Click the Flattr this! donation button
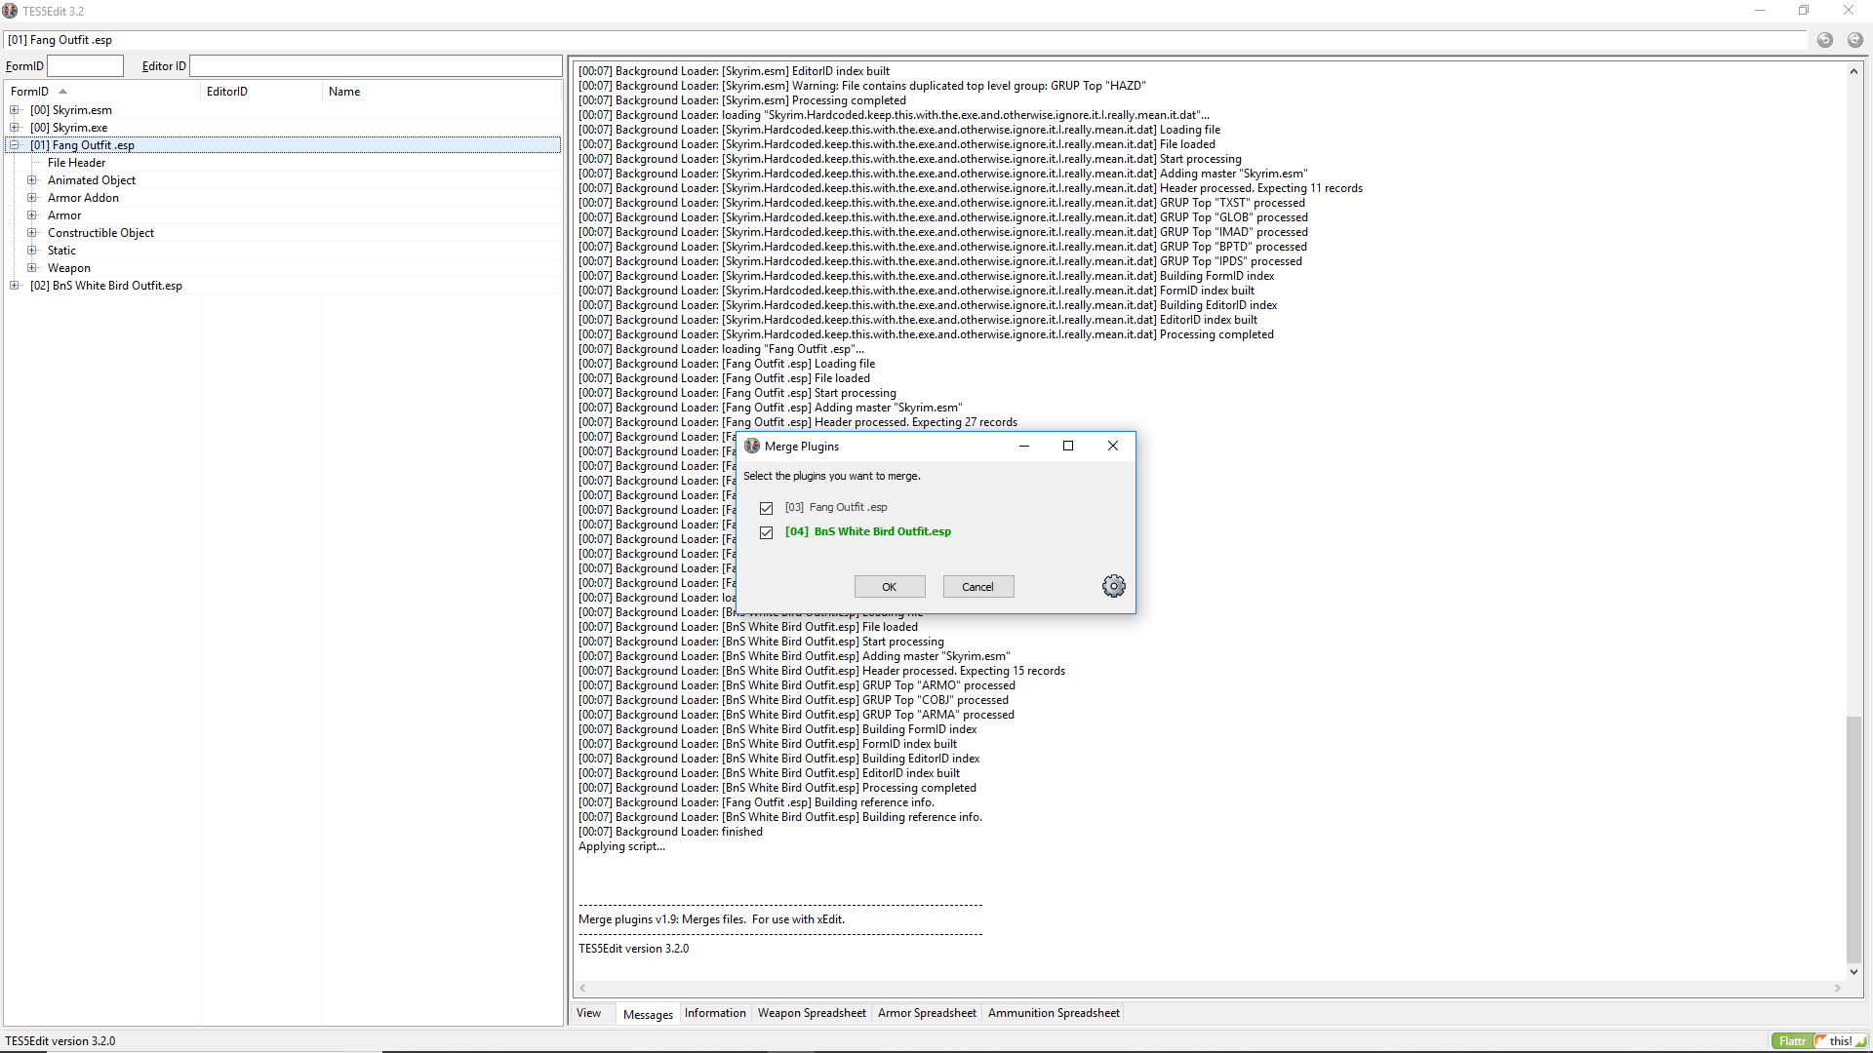This screenshot has width=1873, height=1053. pyautogui.click(x=1818, y=1040)
